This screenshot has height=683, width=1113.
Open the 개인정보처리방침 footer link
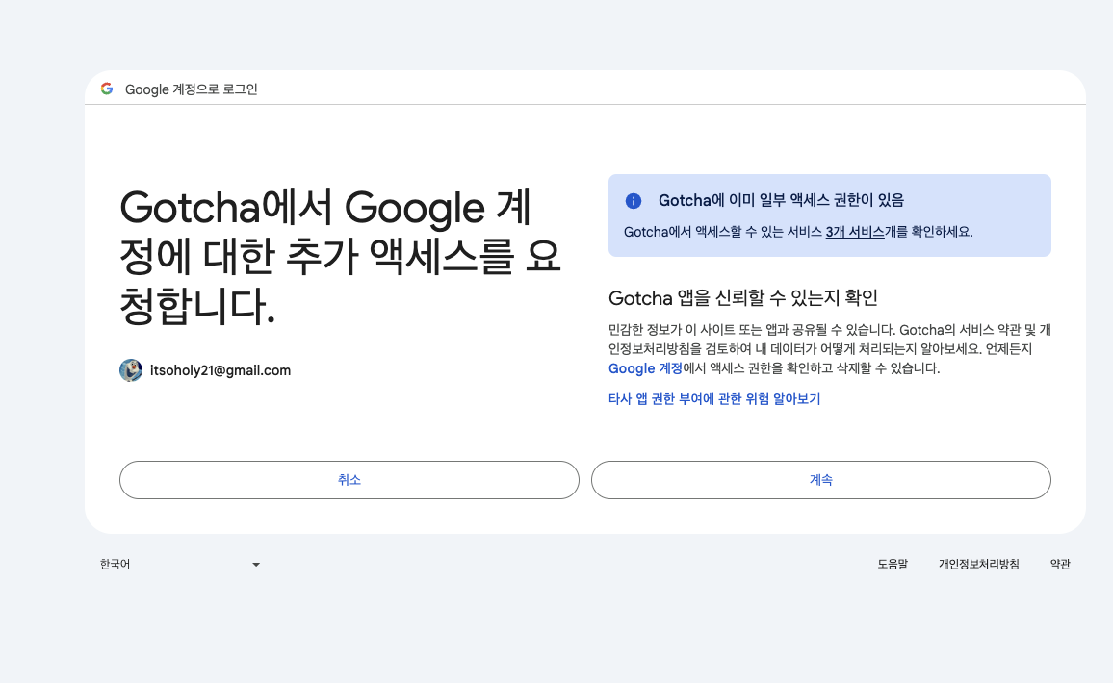(979, 565)
